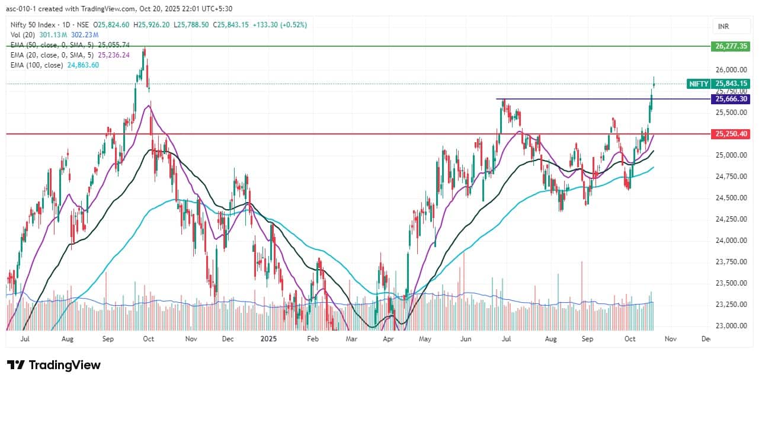Select the 25,666.30 dark blue price label
Viewport: 762px width, 445px height.
pyautogui.click(x=731, y=99)
